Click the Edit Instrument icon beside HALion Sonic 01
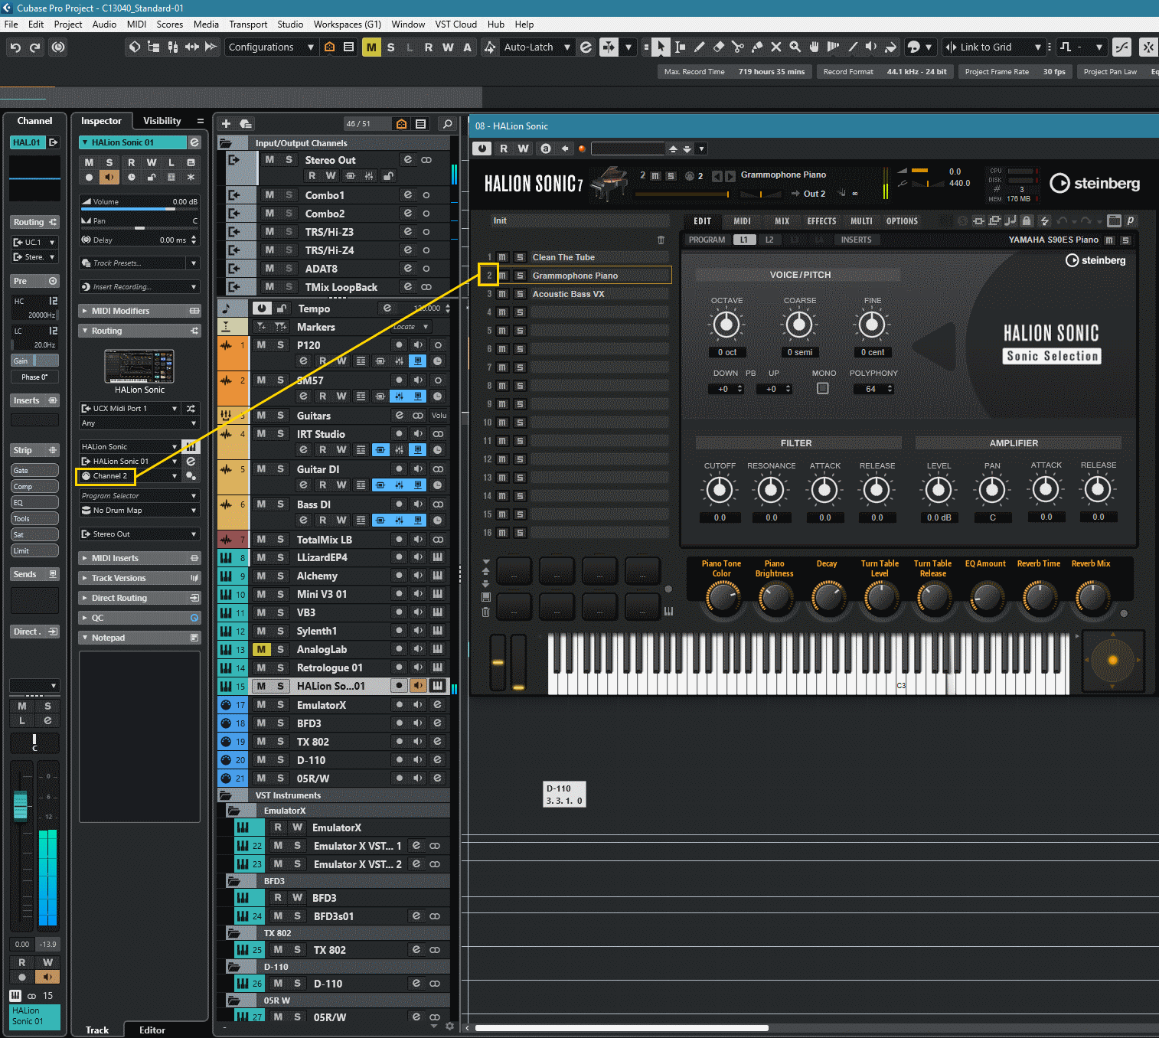1159x1038 pixels. [194, 142]
